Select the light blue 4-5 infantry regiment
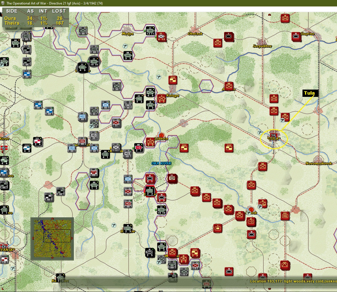The width and height of the screenshot is (337, 292). [x=105, y=105]
